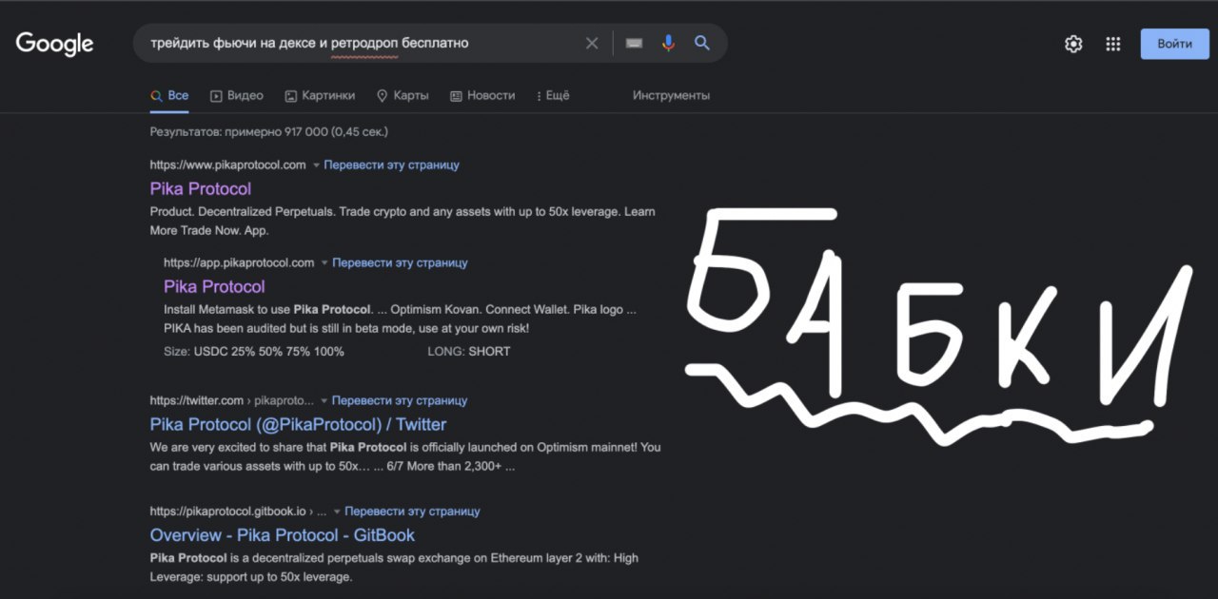
Task: Start voice search with the microphone icon
Action: [x=668, y=43]
